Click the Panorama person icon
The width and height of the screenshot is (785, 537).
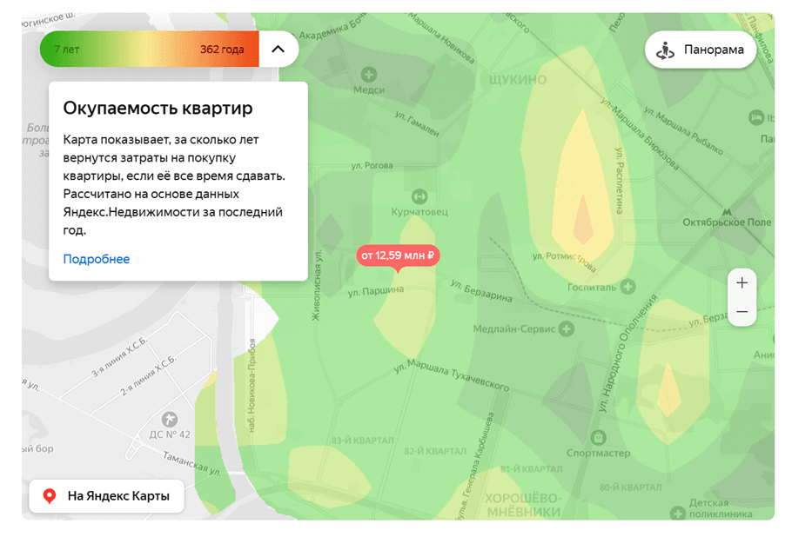666,50
